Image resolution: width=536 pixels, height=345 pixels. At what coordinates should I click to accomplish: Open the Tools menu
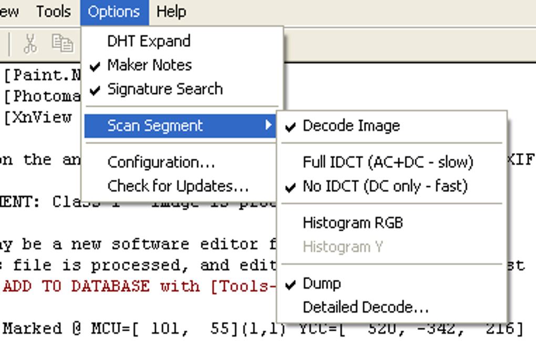(x=53, y=12)
